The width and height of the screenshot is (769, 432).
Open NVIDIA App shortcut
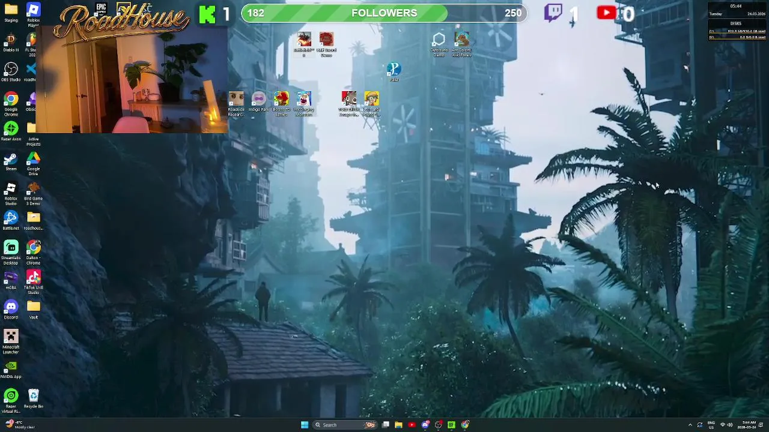[11, 370]
